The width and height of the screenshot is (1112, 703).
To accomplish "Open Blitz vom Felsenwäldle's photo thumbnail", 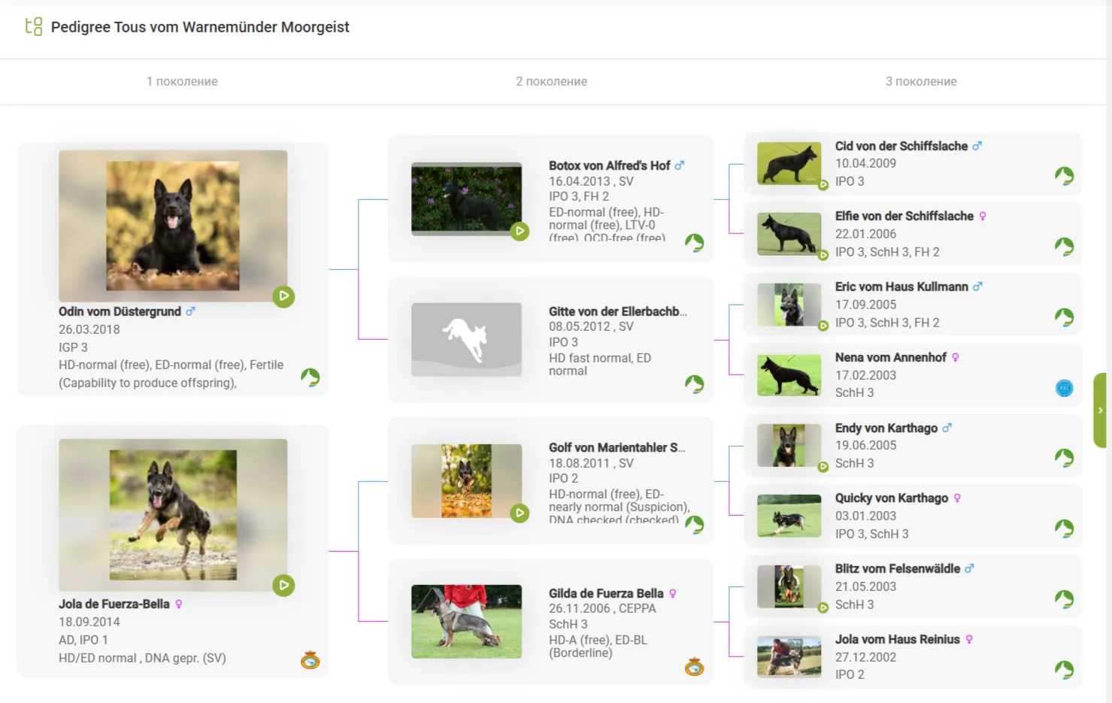I will point(789,586).
